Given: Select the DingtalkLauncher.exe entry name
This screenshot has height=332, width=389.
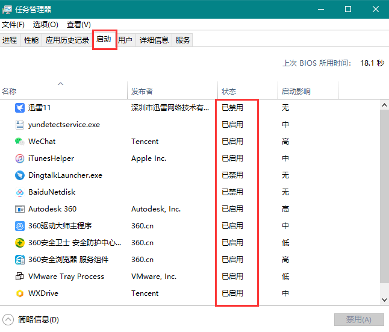Looking at the screenshot, I should [65, 175].
